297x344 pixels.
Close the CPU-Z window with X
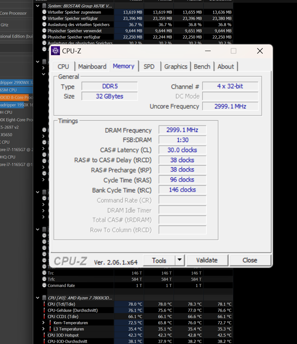[x=260, y=51]
